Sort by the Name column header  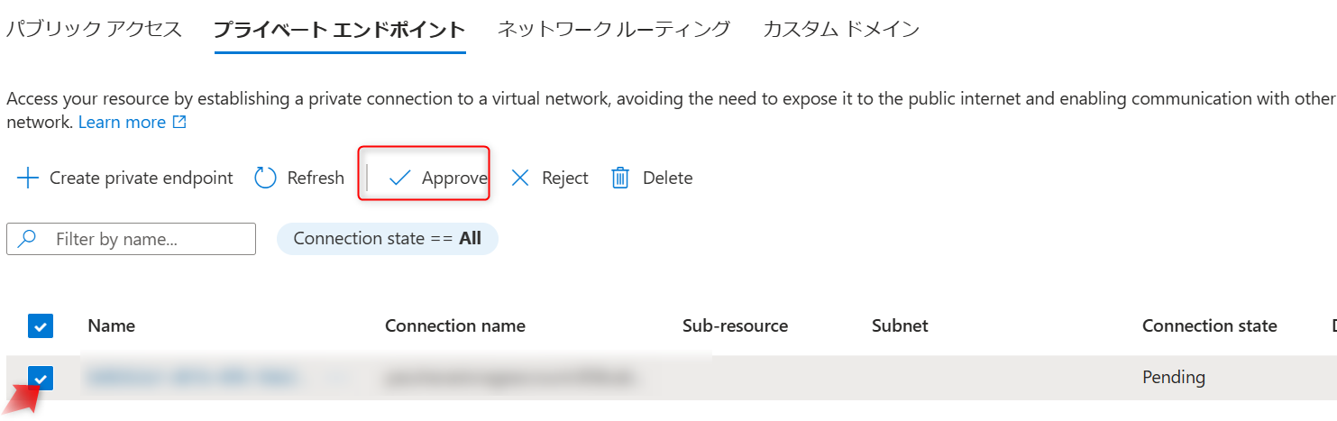coord(111,325)
